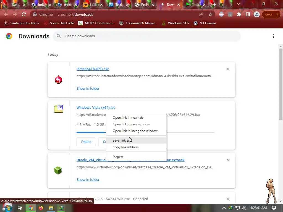Viewport: 283px width, 212px height.
Task: Show Oracle VirtualBox extpack in folder
Action: [88, 179]
